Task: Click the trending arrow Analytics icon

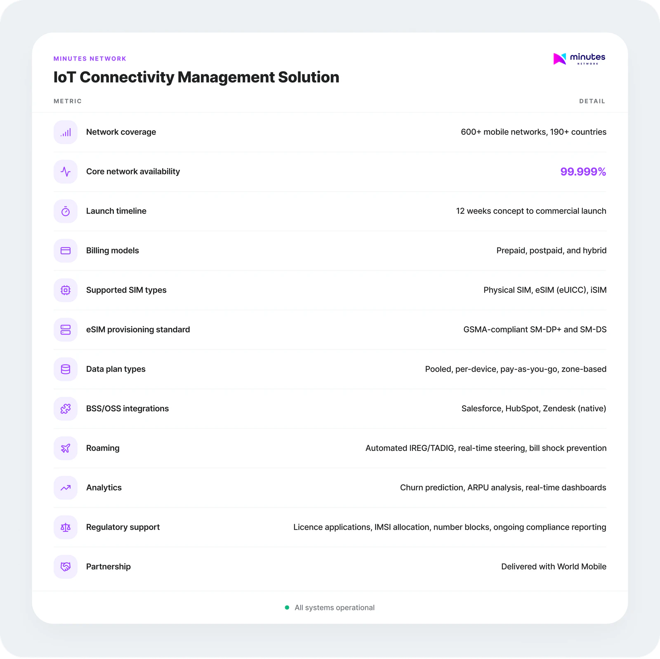Action: (66, 488)
